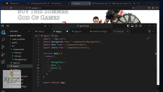The width and height of the screenshot is (163, 92).
Task: Open Intro.jsx in the explorer tree
Action: coord(18,56)
